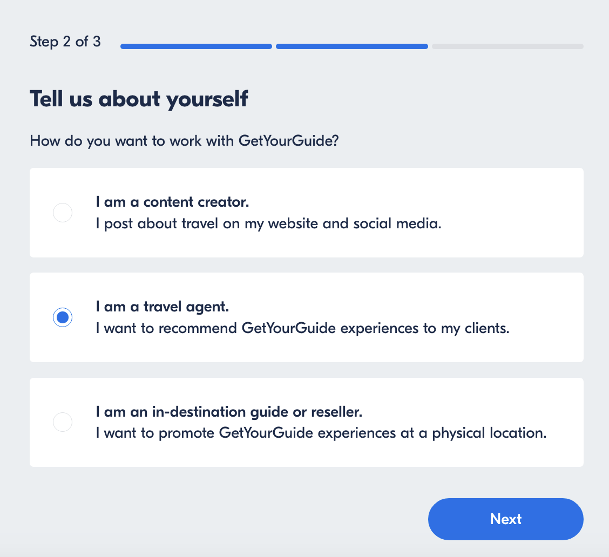Click the 'Step 2 of 3' label
Viewport: 609px width, 557px height.
(x=65, y=42)
